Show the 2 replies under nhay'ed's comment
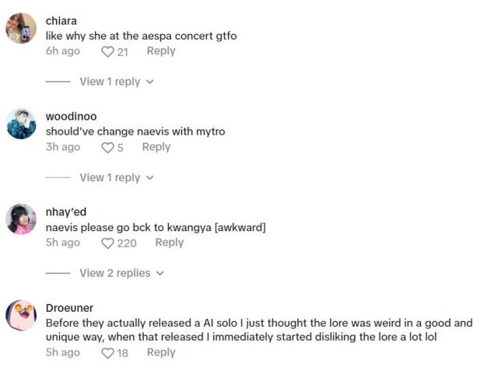498x378 pixels. pyautogui.click(x=121, y=273)
